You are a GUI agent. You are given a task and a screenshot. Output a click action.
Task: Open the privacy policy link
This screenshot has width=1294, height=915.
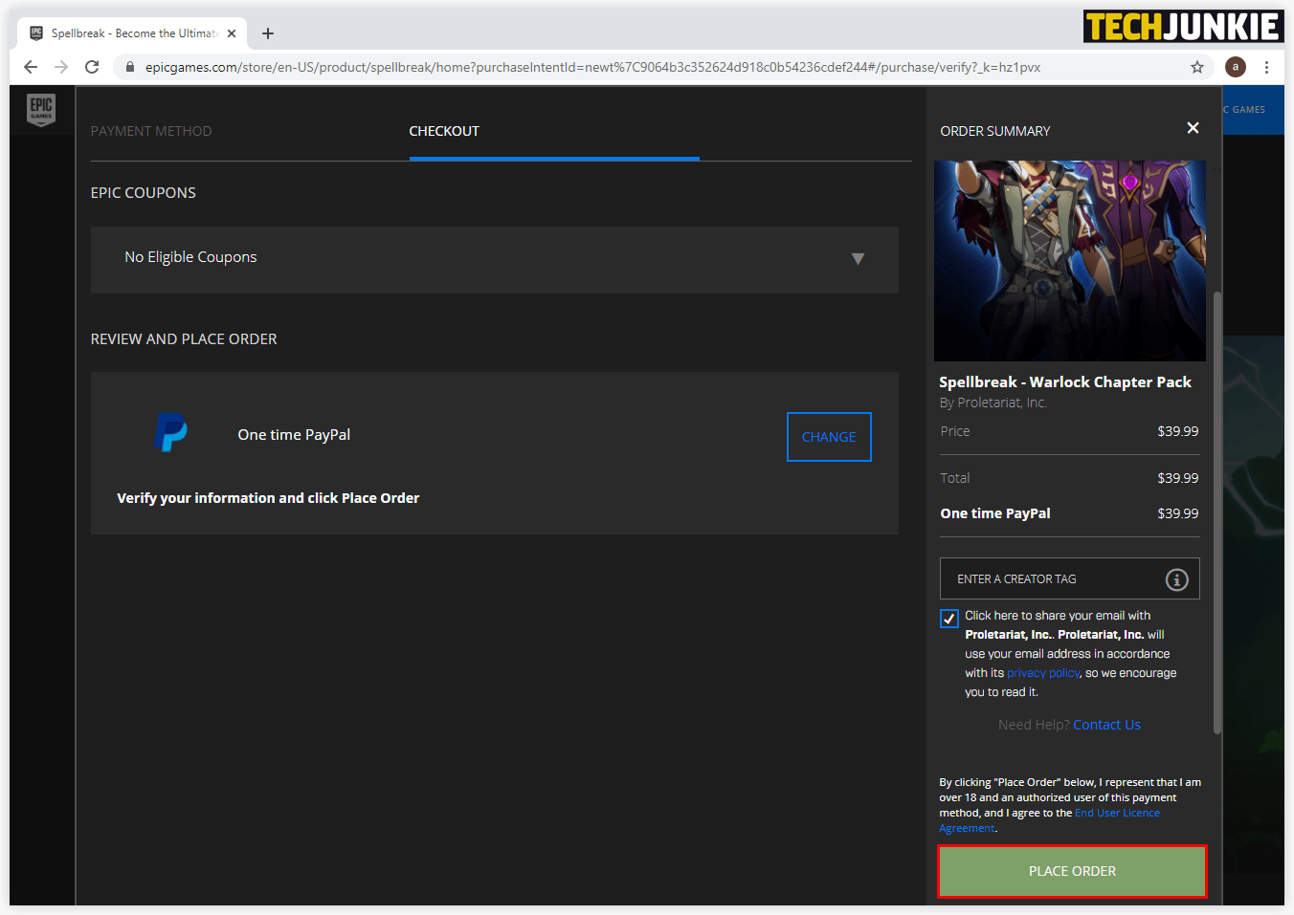point(1042,673)
